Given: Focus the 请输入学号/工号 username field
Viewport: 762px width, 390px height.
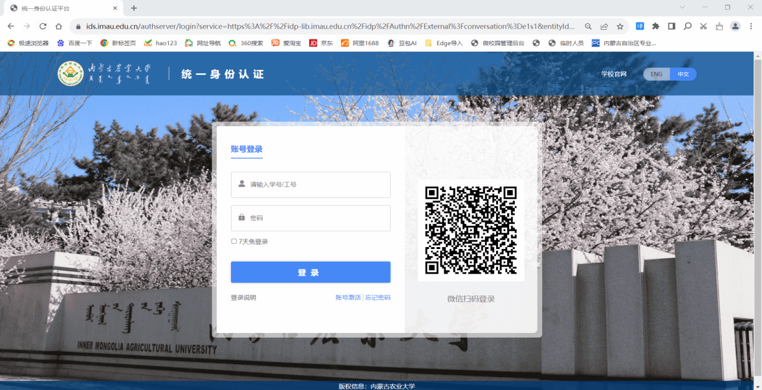Looking at the screenshot, I should (310, 184).
